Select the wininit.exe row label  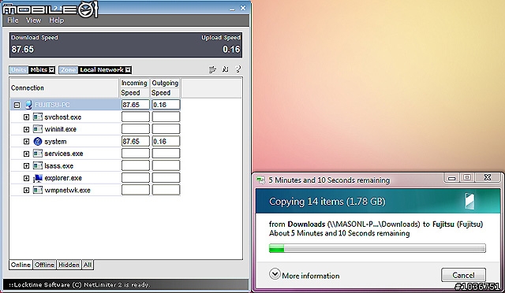[x=60, y=129]
